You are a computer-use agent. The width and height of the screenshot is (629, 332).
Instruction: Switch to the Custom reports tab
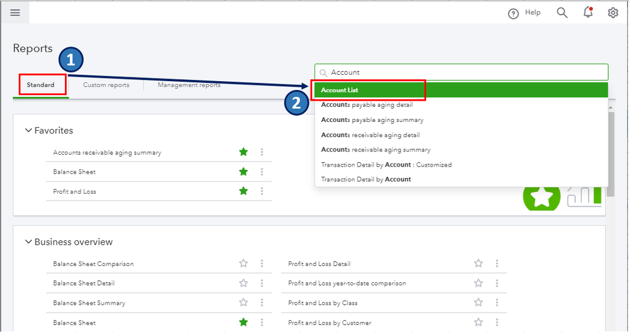106,85
